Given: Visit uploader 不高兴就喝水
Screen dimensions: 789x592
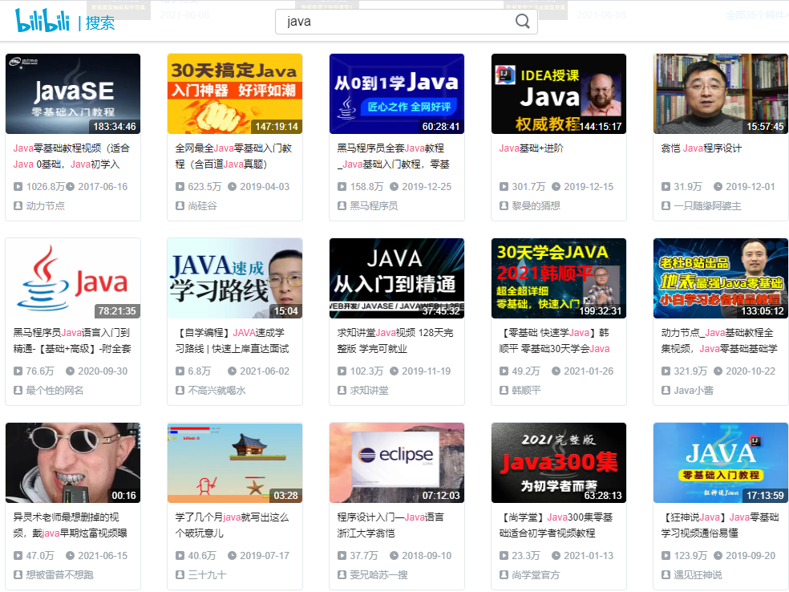Looking at the screenshot, I should (216, 390).
